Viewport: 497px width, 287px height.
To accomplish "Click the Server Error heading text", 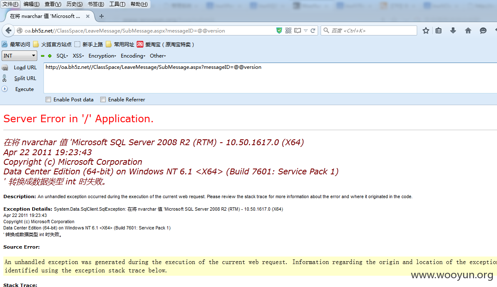I will (x=78, y=118).
